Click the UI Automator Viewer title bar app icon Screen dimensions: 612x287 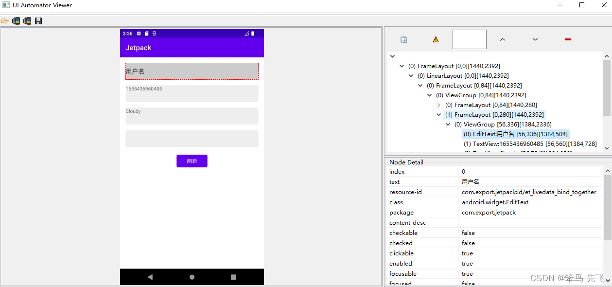click(6, 5)
